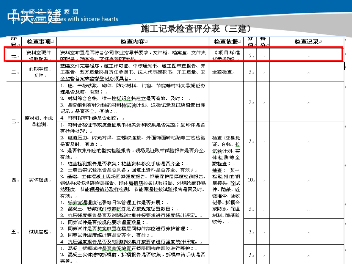Click row number 五

click(x=14, y=232)
